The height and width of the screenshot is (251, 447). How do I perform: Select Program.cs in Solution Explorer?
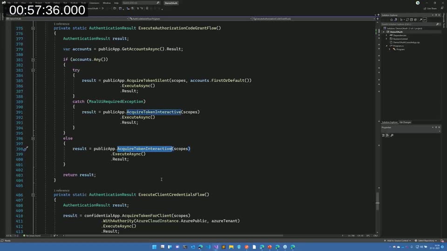398,46
